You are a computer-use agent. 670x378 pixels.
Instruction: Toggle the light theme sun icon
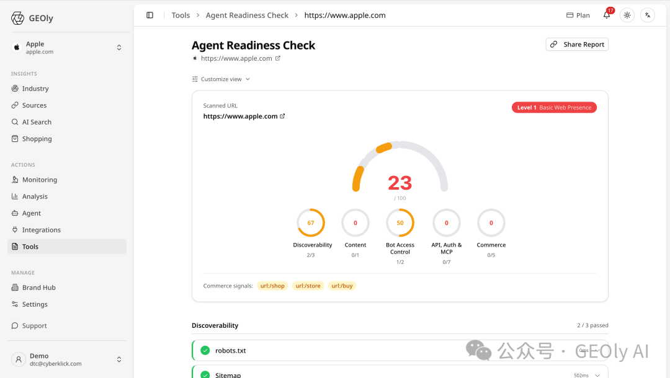point(627,15)
